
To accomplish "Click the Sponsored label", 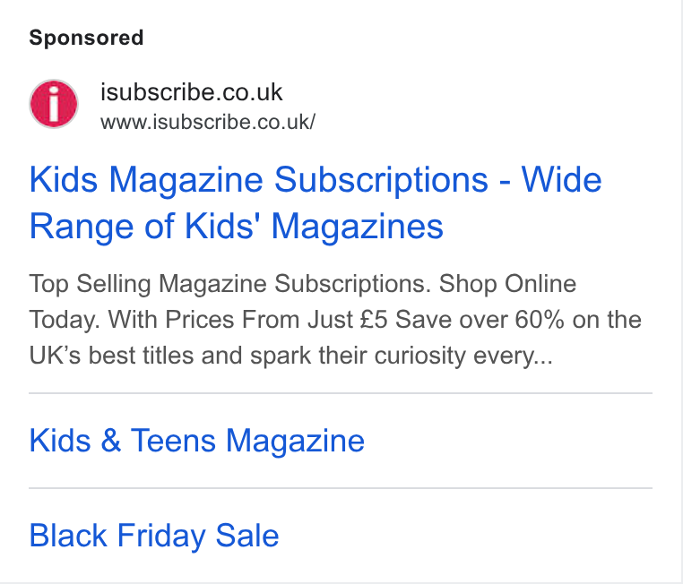I will 86,38.
